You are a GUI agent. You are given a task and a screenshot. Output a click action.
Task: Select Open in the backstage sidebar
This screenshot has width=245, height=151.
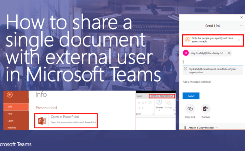pos(10,121)
